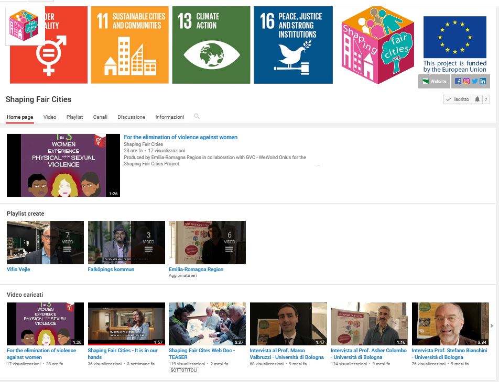Open the Emilia-Romagna Region playlist thumbnail
Screen dimensions: 499x382
coord(207,242)
